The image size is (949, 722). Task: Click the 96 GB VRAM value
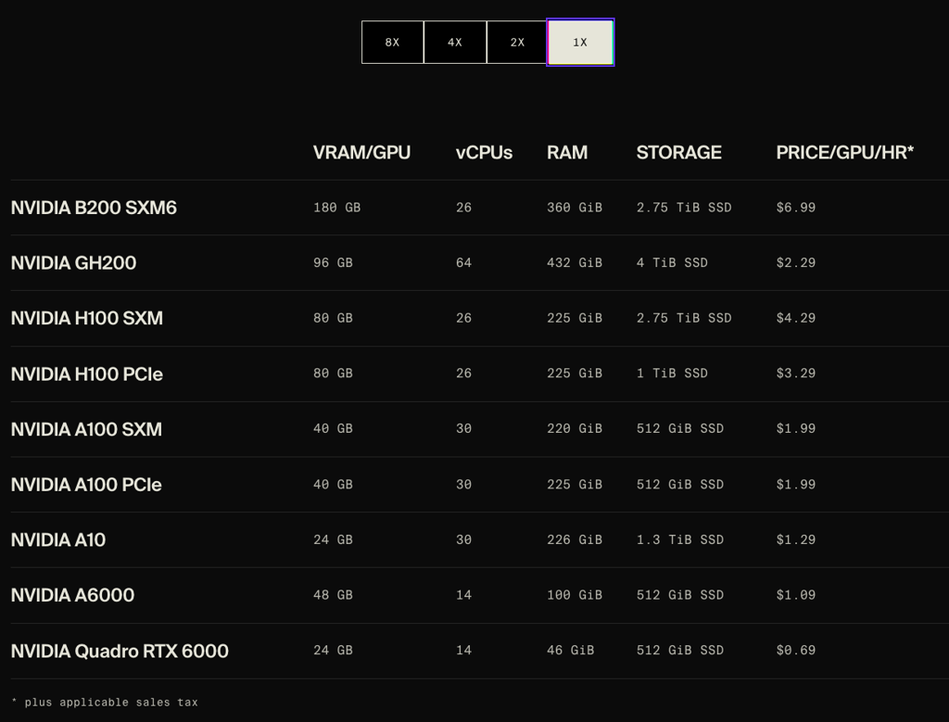coord(333,262)
